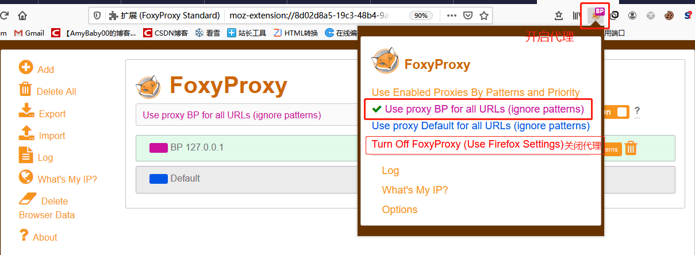
Task: Choose Turn Off FoxyProxy in popup
Action: (467, 144)
